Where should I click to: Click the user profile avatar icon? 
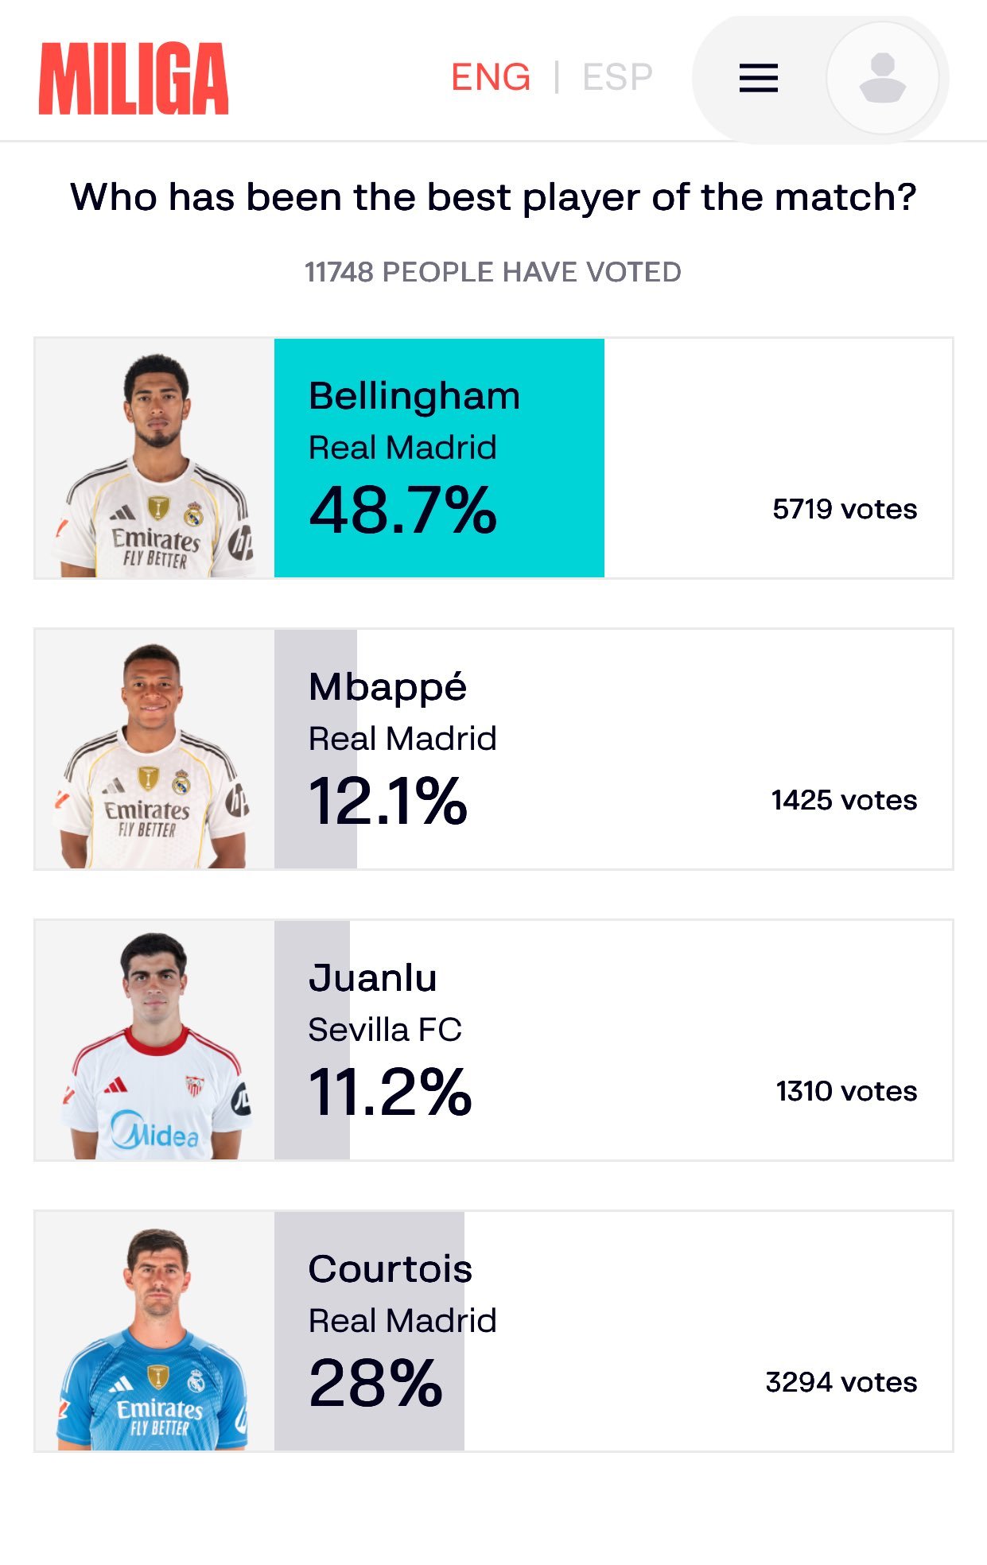(882, 78)
